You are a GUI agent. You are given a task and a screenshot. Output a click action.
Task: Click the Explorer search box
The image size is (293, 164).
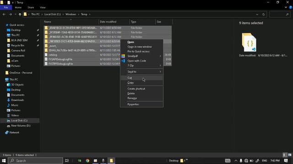tap(280, 14)
